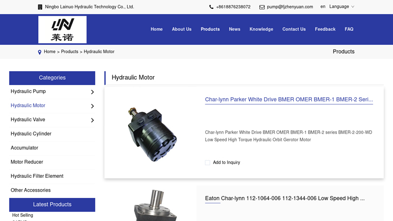This screenshot has height=221, width=393.
Task: Expand Hydraulic Valve submenu arrow
Action: coord(92,120)
